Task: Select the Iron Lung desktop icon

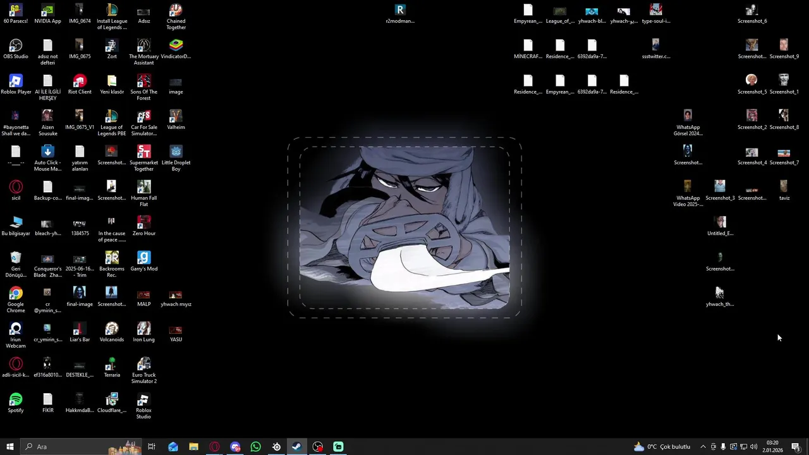Action: tap(144, 332)
